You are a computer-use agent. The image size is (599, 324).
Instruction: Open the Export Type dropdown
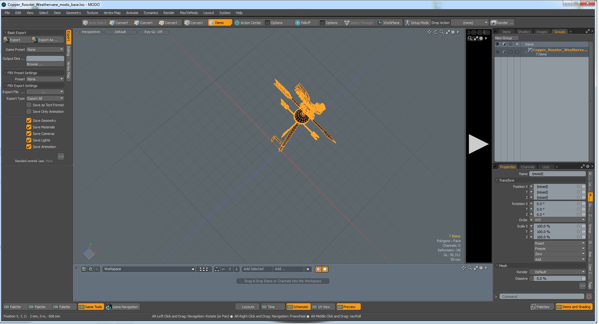(45, 98)
